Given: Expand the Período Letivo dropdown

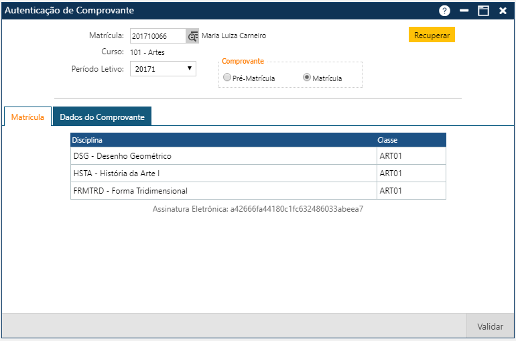Looking at the screenshot, I should pyautogui.click(x=163, y=68).
